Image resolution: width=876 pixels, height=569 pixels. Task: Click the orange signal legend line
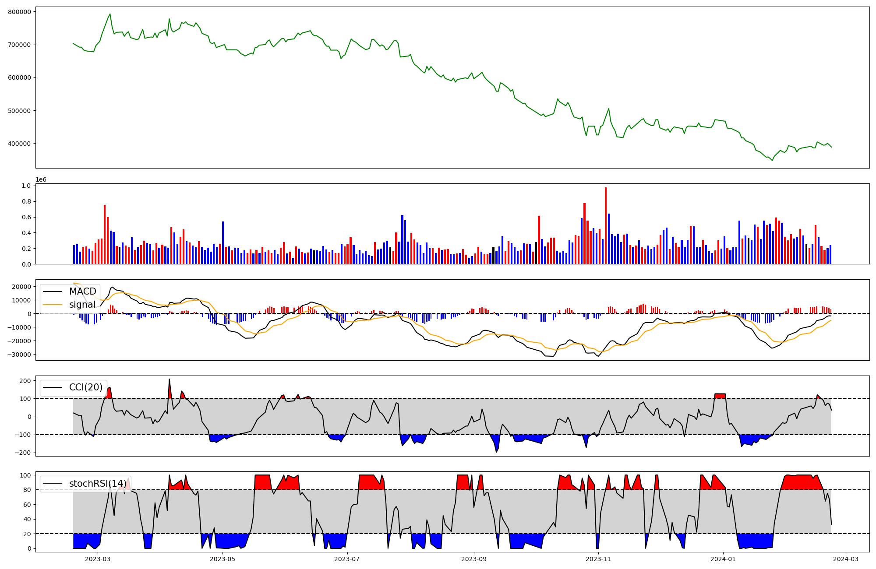53,305
